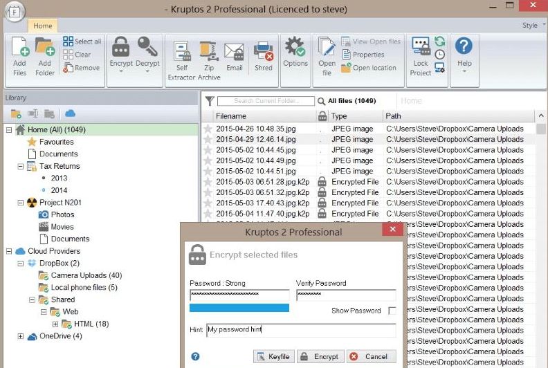
Task: Collapse the Tax Returns node
Action: [x=21, y=166]
